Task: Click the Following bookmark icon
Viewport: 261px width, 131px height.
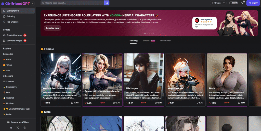Action: (4, 16)
